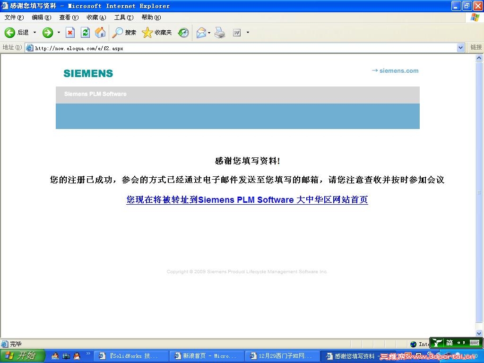Screen dimensions: 484x363
Task: Click the Internet zone globe in the status bar
Action: pyautogui.click(x=413, y=344)
